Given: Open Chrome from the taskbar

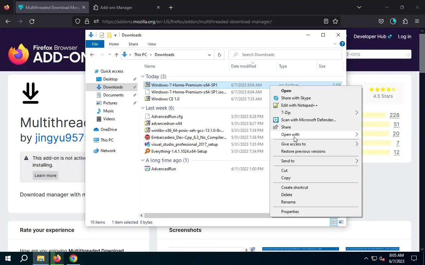Looking at the screenshot, I should tap(73, 258).
